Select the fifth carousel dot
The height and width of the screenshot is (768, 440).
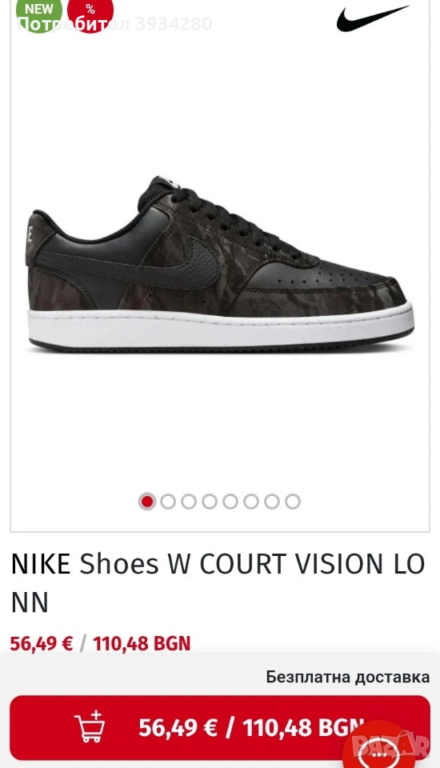coord(230,502)
